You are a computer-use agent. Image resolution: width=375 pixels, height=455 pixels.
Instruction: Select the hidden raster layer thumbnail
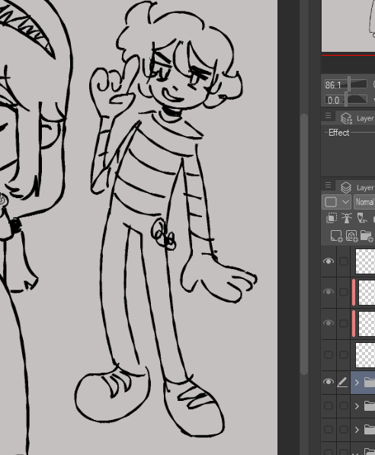pyautogui.click(x=365, y=355)
